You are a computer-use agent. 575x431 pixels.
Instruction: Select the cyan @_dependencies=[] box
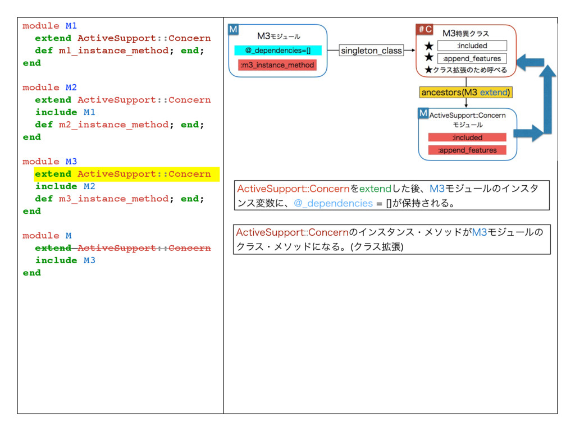point(278,50)
